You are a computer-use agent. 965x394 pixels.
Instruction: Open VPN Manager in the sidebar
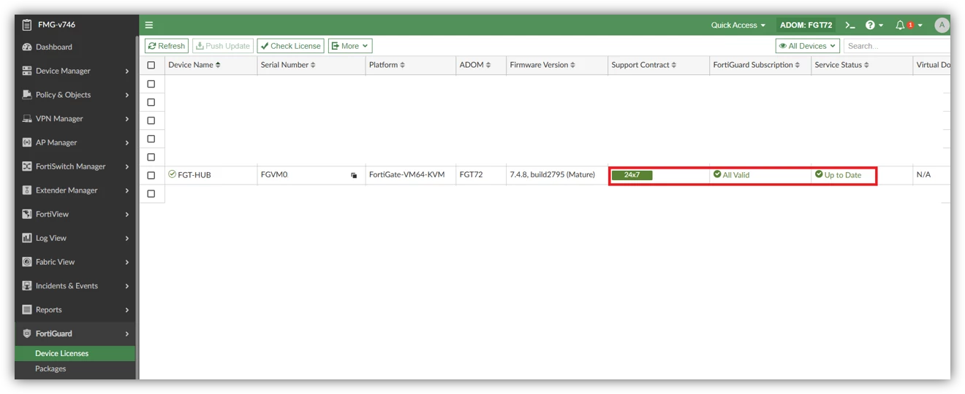click(x=75, y=118)
